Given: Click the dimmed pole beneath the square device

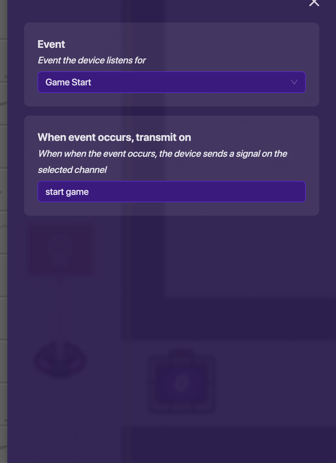Looking at the screenshot, I should pyautogui.click(x=61, y=308).
